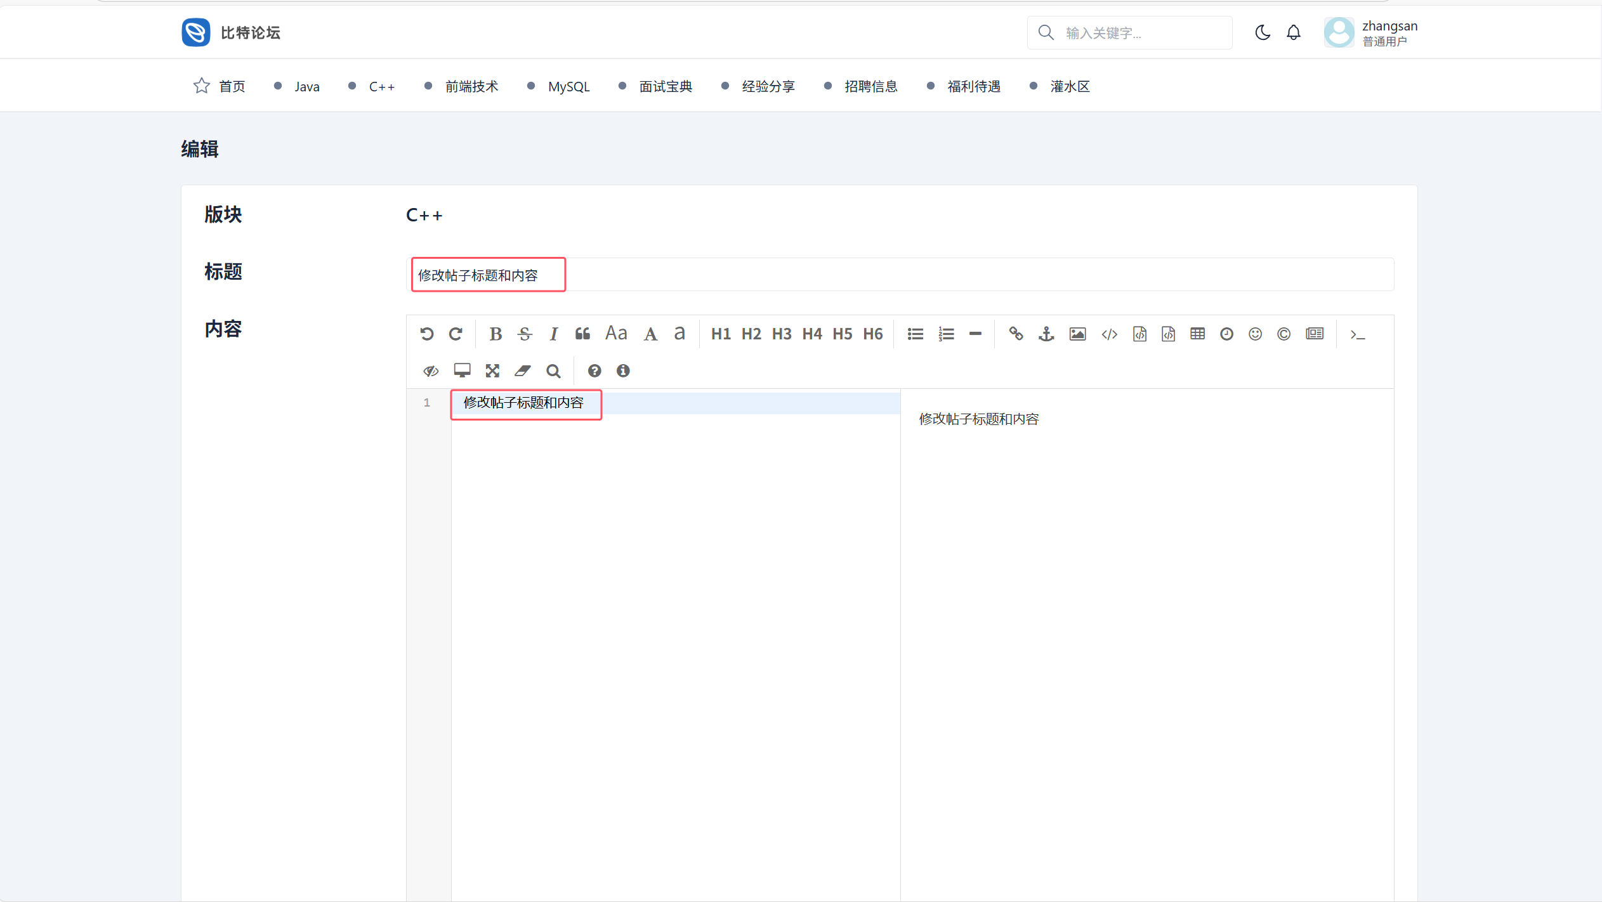Image resolution: width=1602 pixels, height=902 pixels.
Task: Insert a block quote with quote icon
Action: coord(582,334)
